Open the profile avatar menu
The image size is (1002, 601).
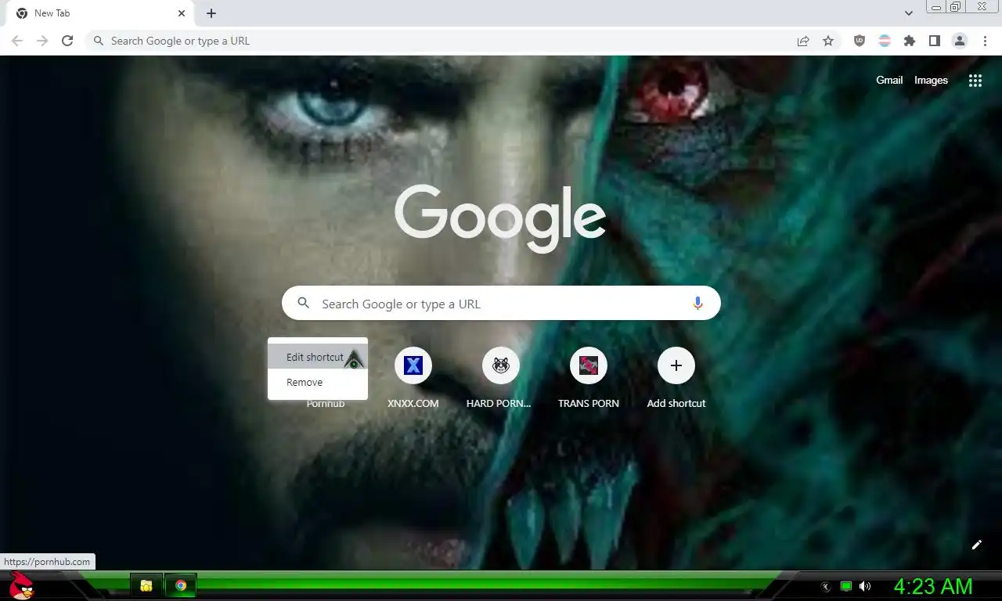tap(960, 41)
